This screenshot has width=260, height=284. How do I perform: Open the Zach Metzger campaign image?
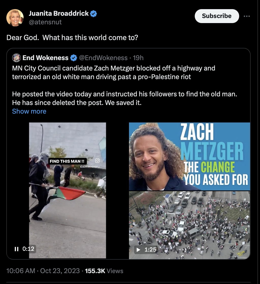tap(189, 156)
